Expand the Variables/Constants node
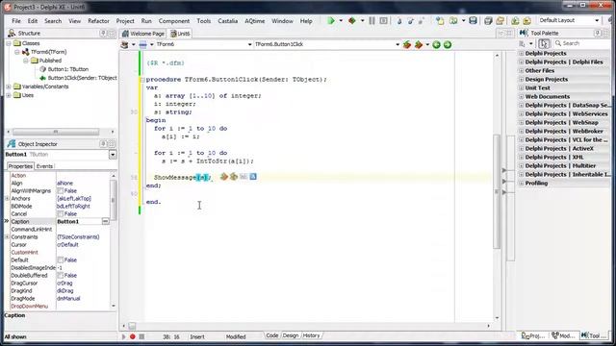 pos(9,86)
